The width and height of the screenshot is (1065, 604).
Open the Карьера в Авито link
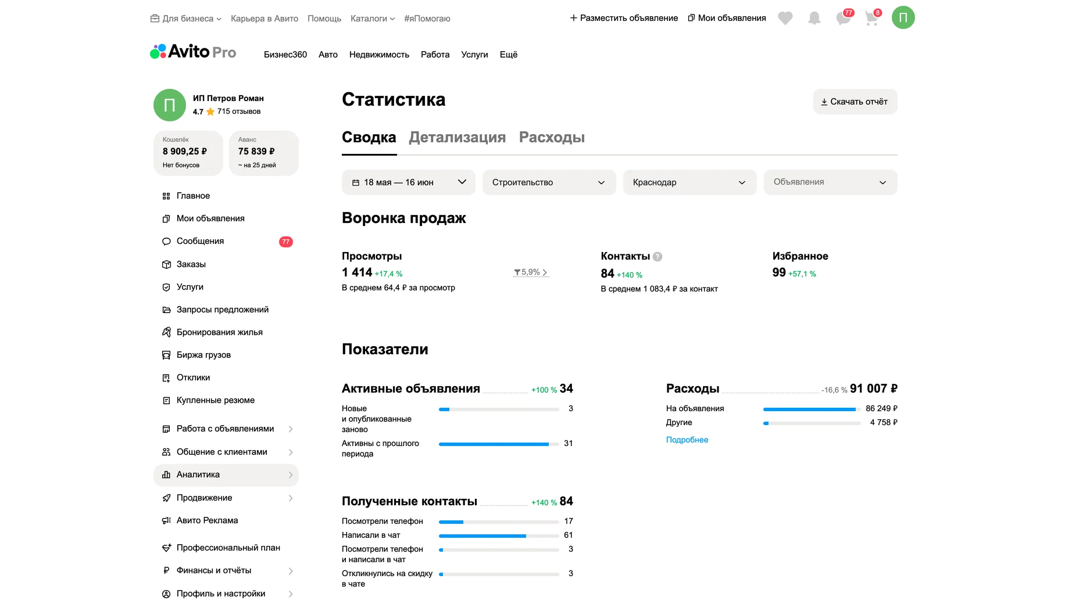tap(265, 19)
